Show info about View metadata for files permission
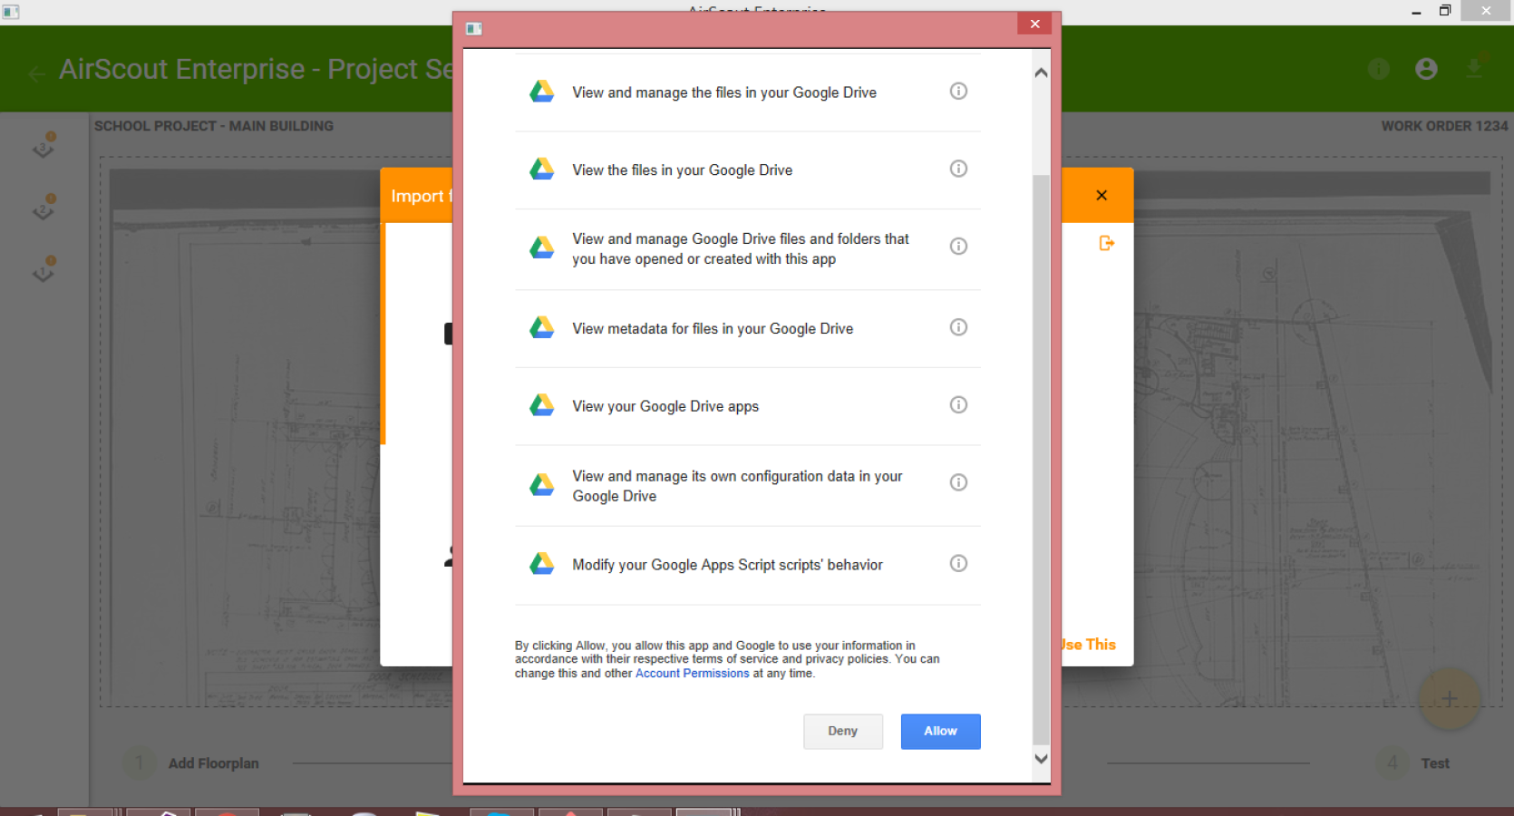The image size is (1514, 816). pyautogui.click(x=958, y=327)
